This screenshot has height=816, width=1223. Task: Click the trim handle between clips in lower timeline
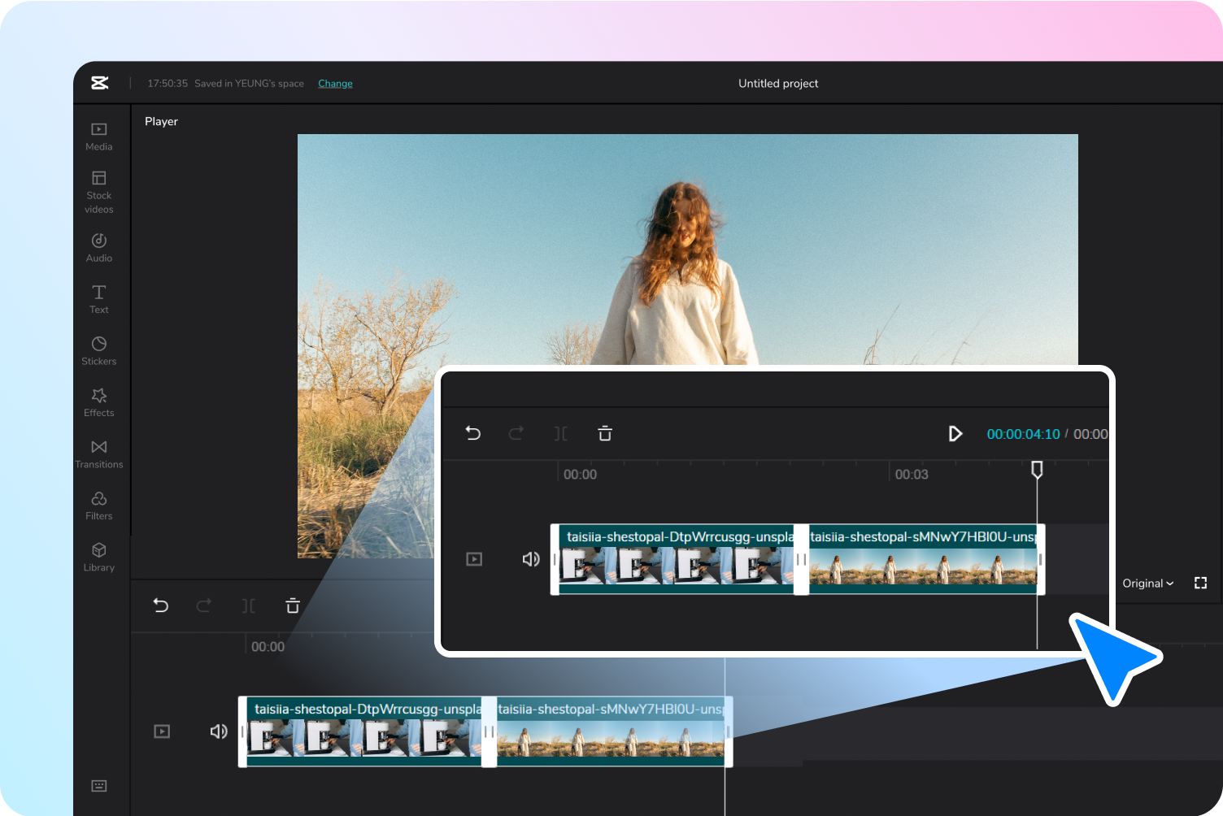(x=489, y=731)
